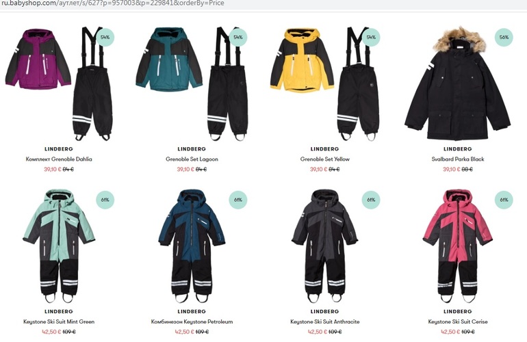Open the Keystone Petroleum overall image

tap(192, 246)
